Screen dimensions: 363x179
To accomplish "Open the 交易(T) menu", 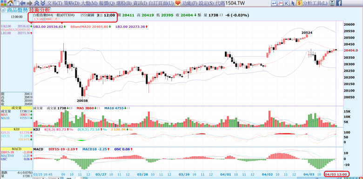I will (54, 3).
